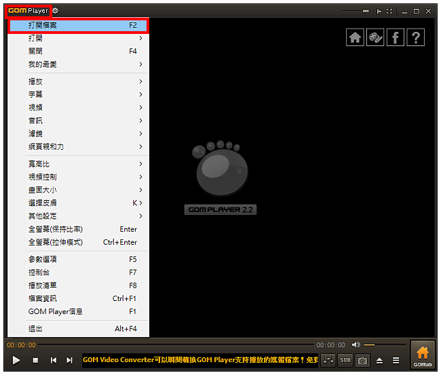The height and width of the screenshot is (377, 443).
Task: Expand the 寬高比 submenu
Action: [78, 164]
